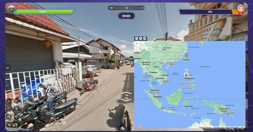Open the emote reaction button
This screenshot has height=132, width=253.
8,67
